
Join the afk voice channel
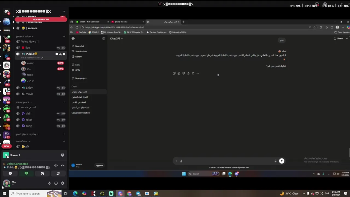click(41, 147)
